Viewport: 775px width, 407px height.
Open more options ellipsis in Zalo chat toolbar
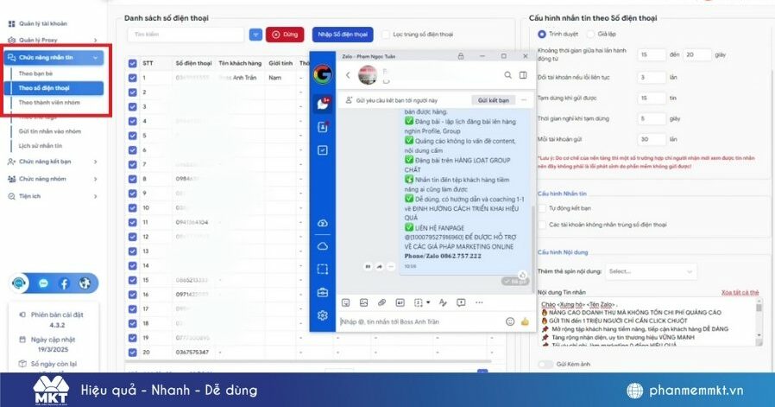click(x=479, y=302)
